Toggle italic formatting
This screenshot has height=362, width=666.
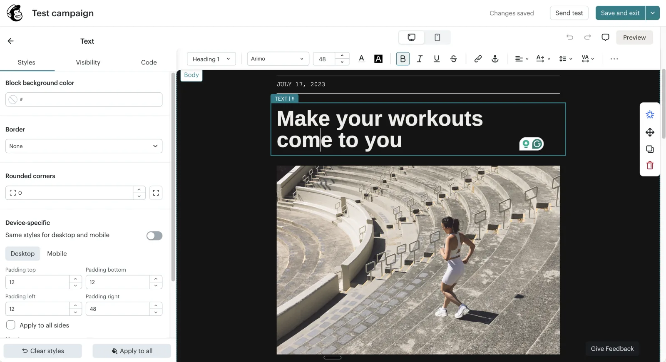[x=420, y=59]
